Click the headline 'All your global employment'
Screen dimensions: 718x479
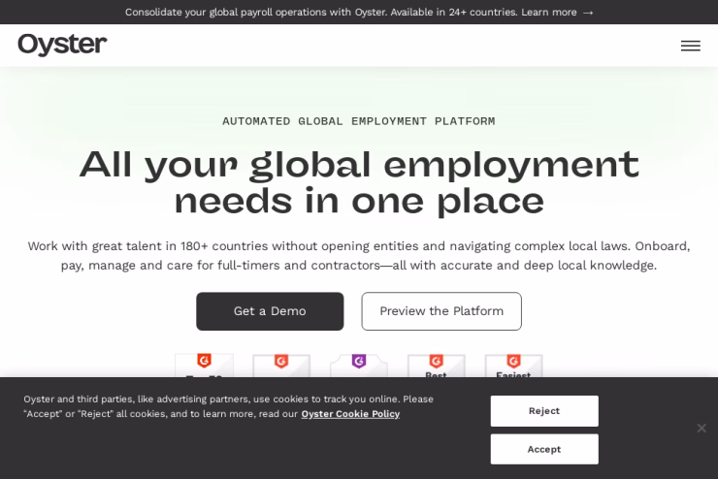(359, 165)
